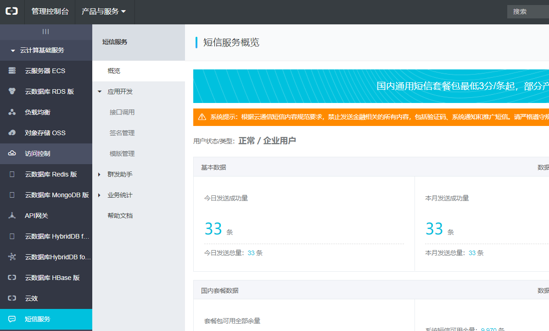Click the 云数据库 HybridDB f… icon
The height and width of the screenshot is (331, 549).
point(12,236)
